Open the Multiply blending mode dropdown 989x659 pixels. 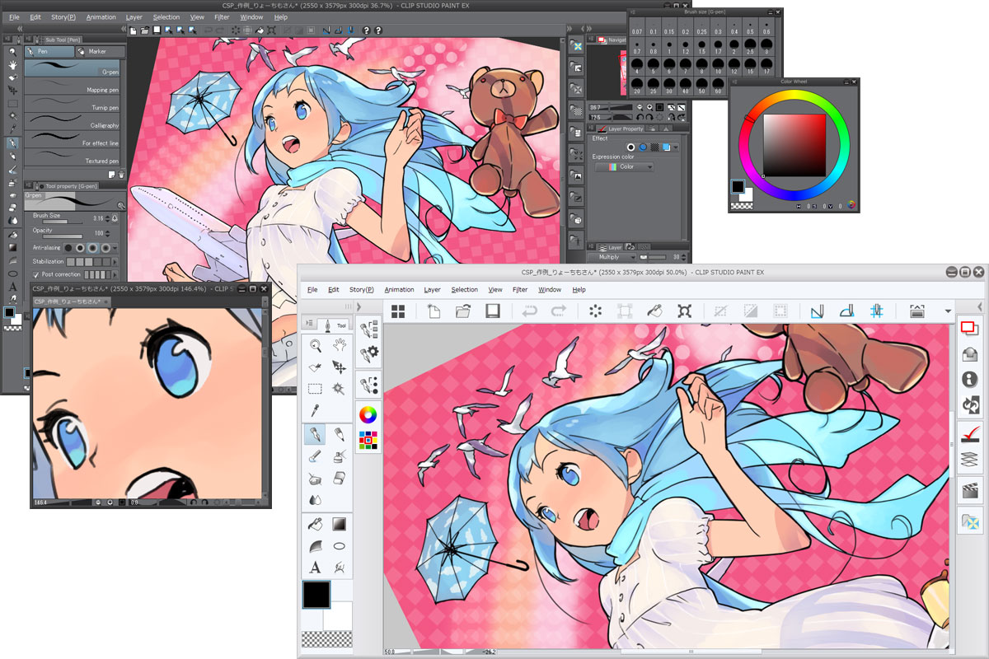coord(611,257)
